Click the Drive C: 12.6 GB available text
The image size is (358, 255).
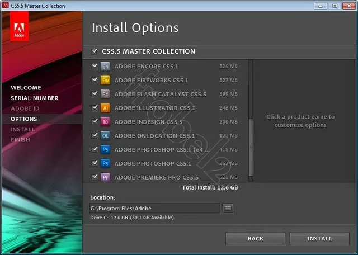[x=132, y=218]
